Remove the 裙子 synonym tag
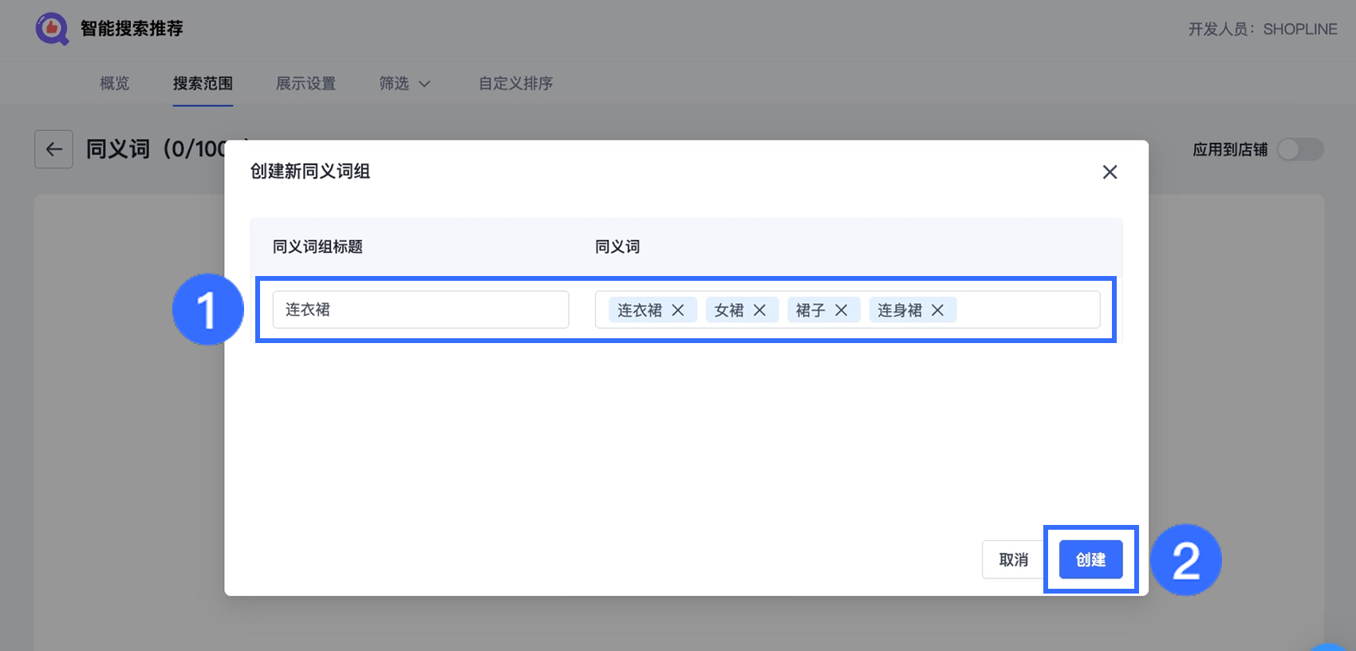Screen dimensions: 1356x651 point(841,310)
